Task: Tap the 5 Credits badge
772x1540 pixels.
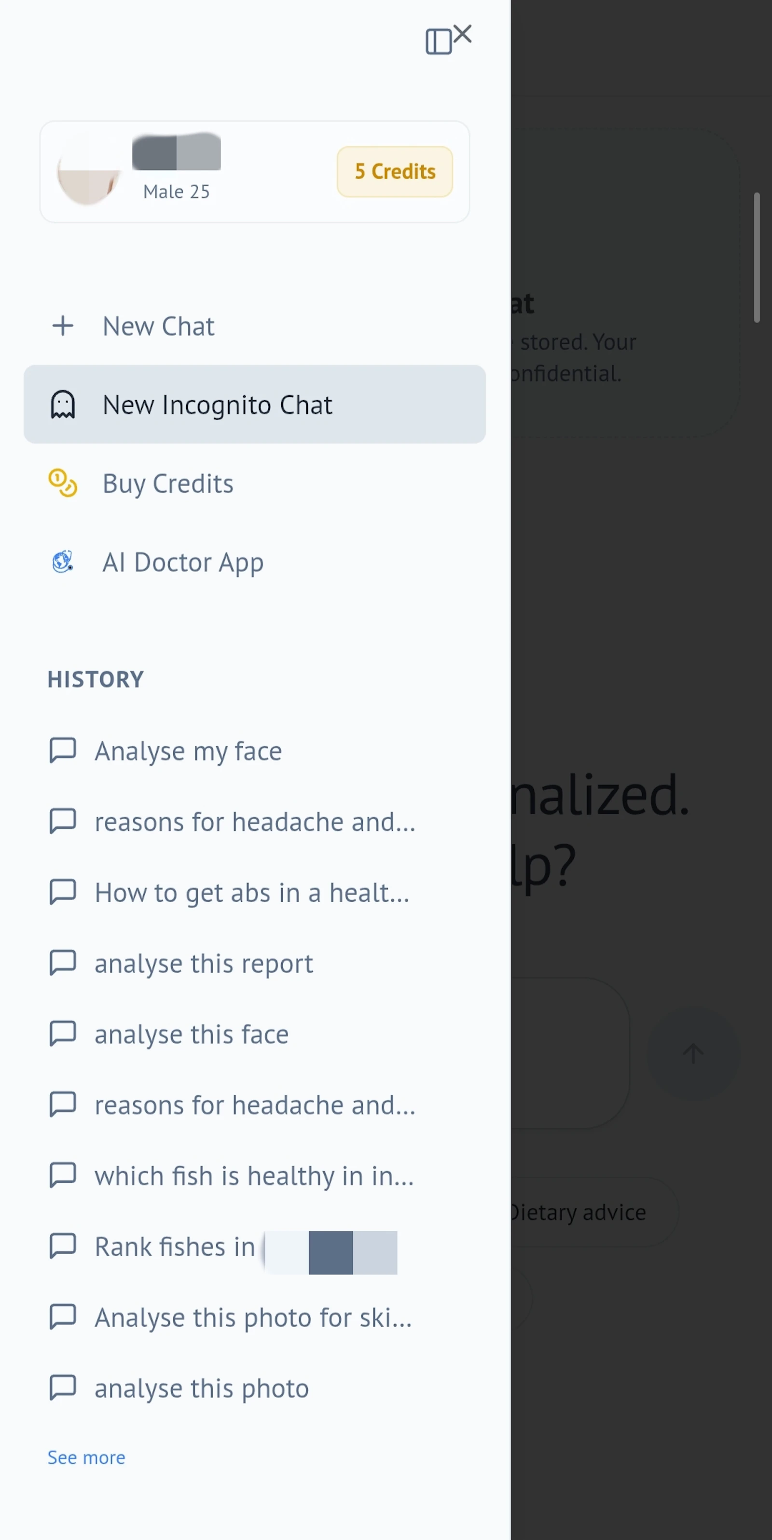Action: point(395,171)
